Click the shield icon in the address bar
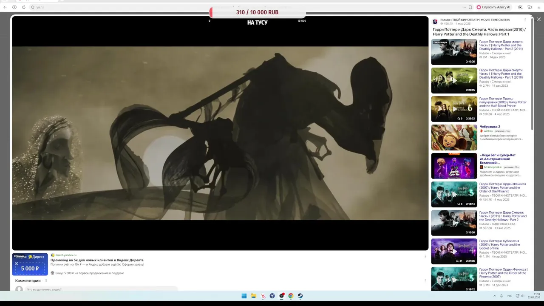This screenshot has width=544, height=306. [x=33, y=7]
